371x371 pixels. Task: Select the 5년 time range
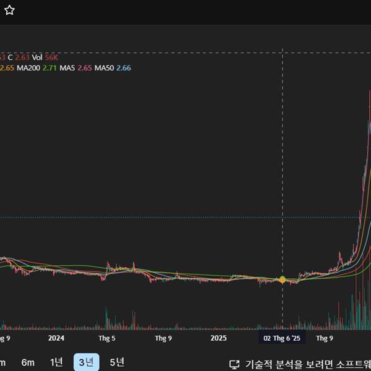(117, 362)
